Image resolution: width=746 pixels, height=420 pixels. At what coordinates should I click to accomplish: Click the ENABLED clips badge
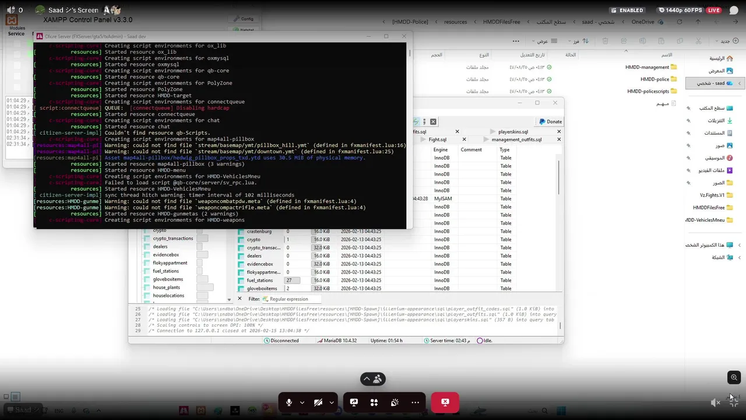coord(627,10)
